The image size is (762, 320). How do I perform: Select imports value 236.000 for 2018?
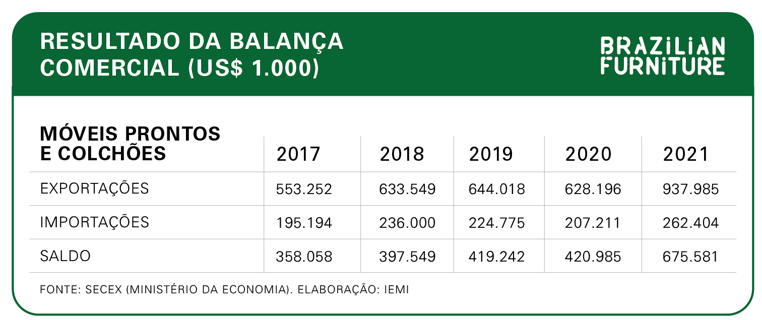pyautogui.click(x=407, y=223)
